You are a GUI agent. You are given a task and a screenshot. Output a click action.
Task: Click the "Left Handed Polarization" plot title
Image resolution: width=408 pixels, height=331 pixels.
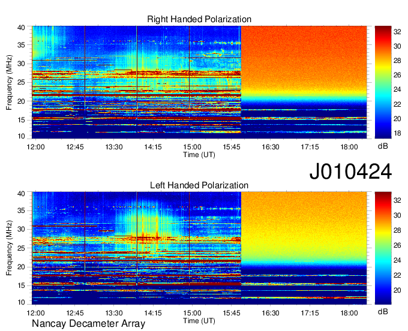[x=199, y=185]
